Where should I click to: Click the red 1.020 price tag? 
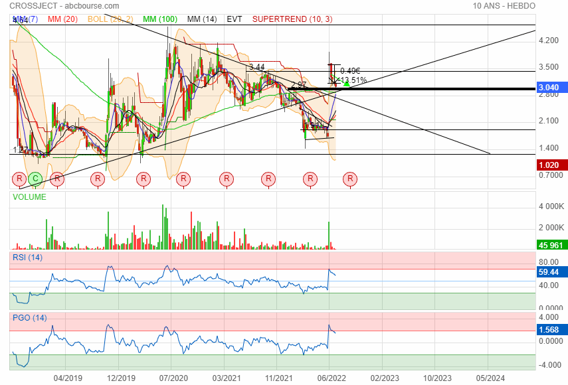(x=551, y=165)
